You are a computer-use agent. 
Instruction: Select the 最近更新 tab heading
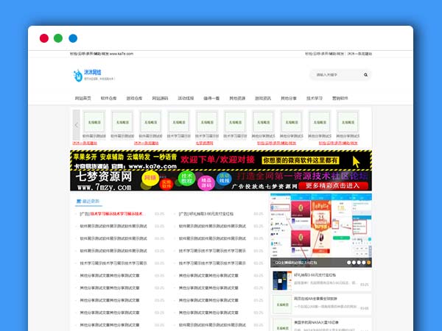88,202
